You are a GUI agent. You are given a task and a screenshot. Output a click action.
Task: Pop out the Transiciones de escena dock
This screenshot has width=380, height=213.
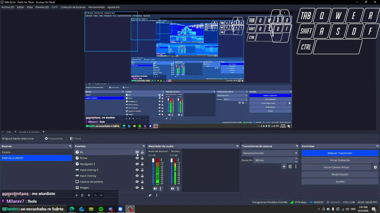(297, 146)
